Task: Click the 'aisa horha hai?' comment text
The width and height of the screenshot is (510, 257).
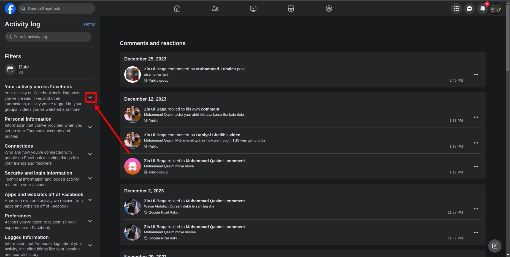Action: coord(156,74)
